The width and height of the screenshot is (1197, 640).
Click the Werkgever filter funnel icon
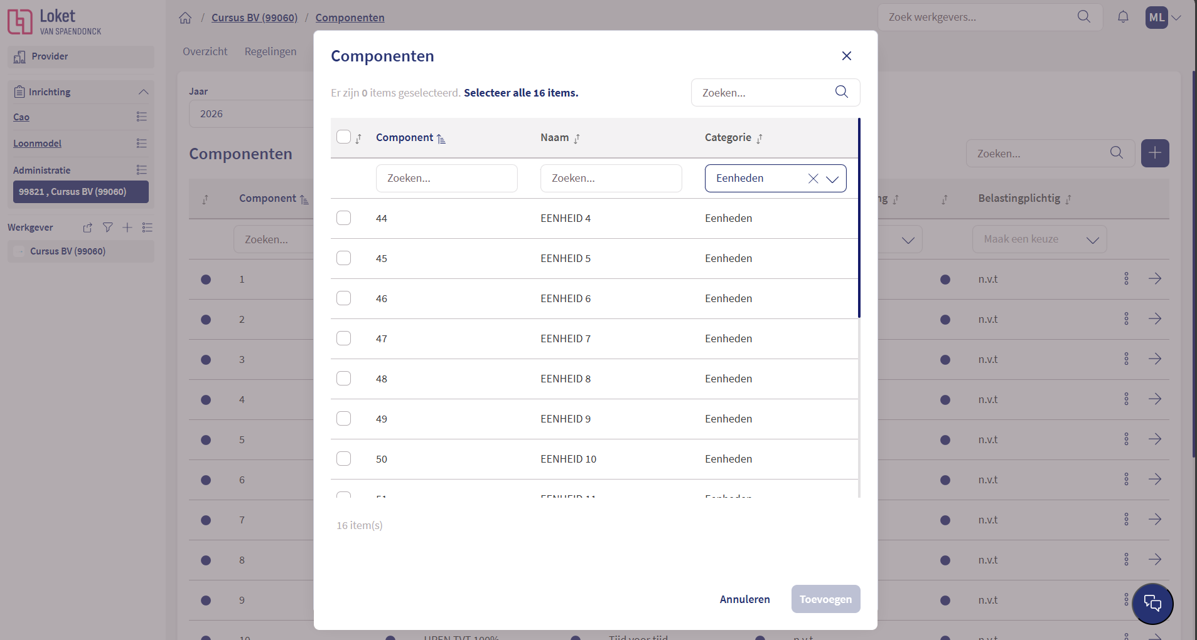pyautogui.click(x=108, y=228)
